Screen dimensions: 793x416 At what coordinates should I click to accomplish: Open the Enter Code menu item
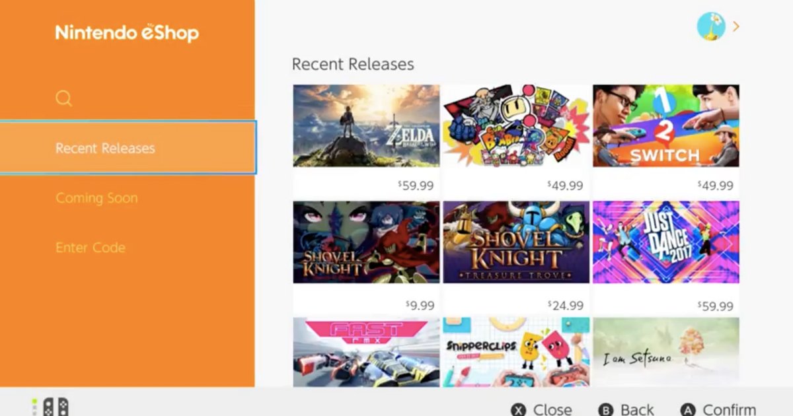click(91, 248)
